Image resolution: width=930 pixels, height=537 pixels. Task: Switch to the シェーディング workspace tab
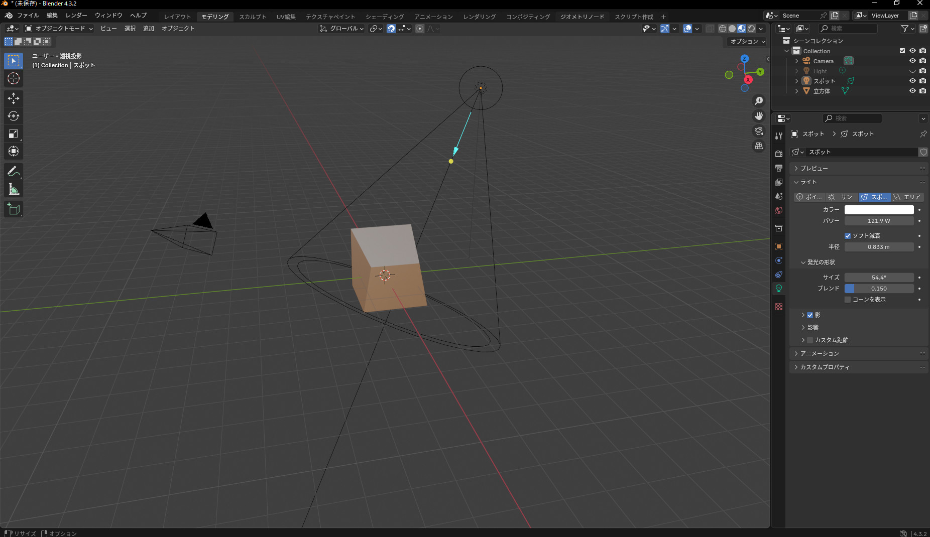[385, 17]
